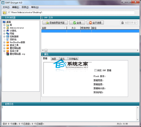Screen dimensions: 141x127
Task: Click the Administrator user folder icon
Action: 7,28
